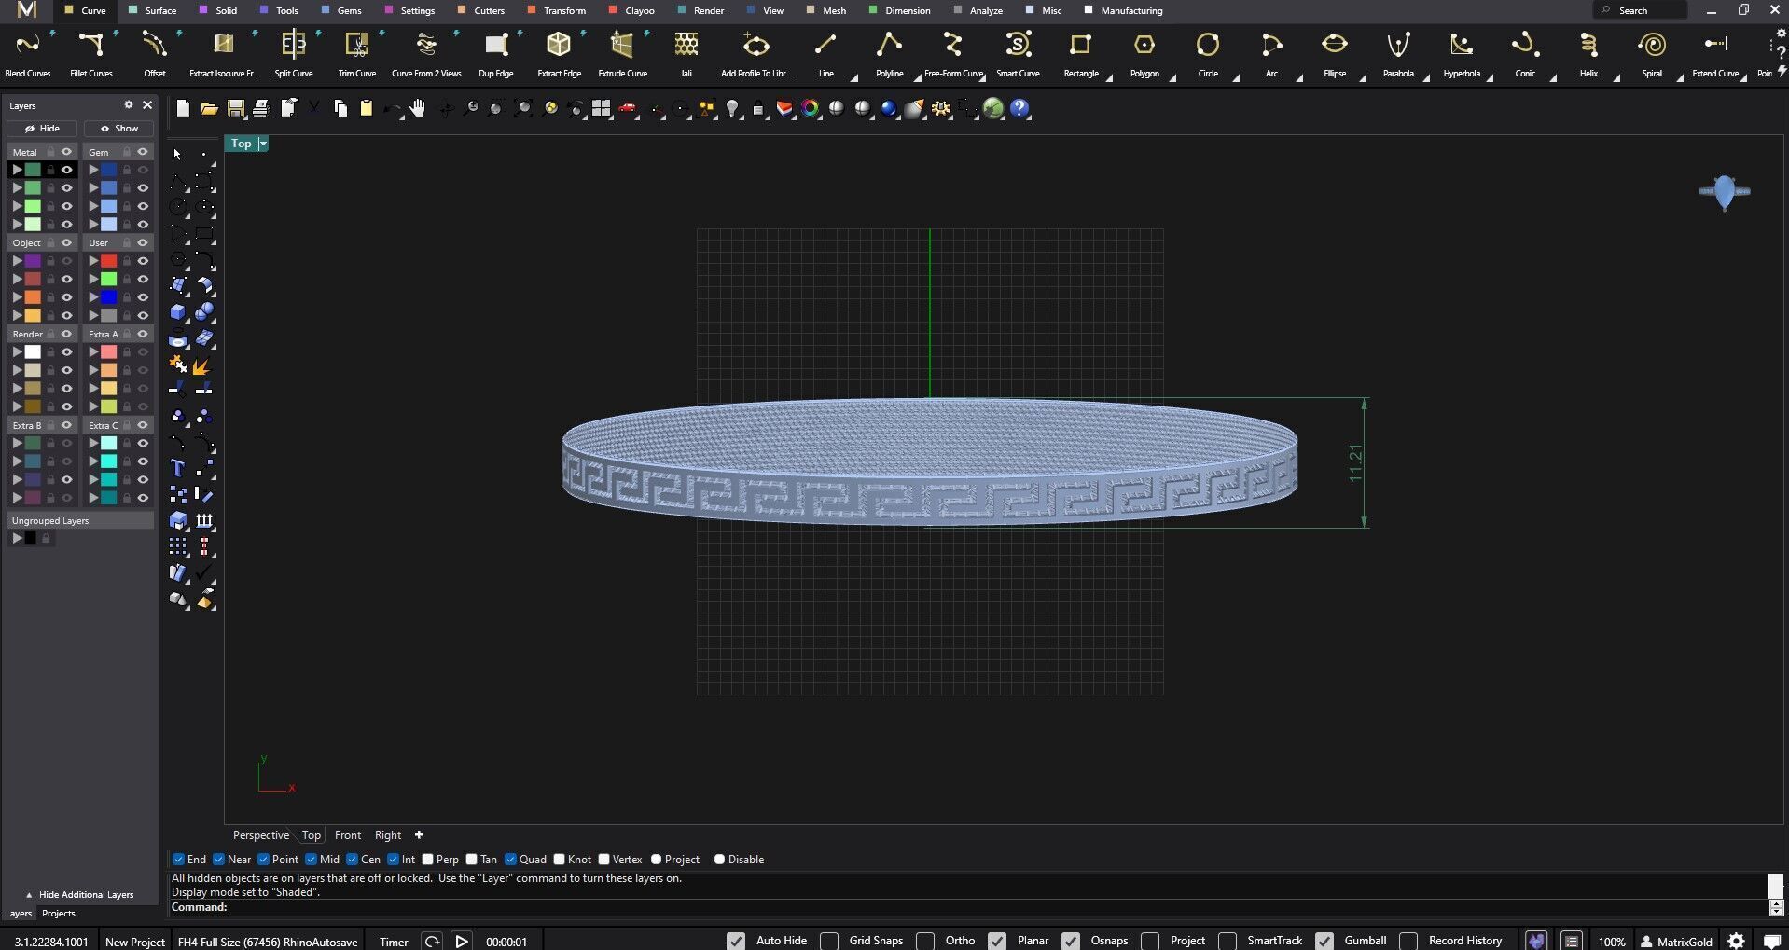
Task: Activate the Trim Curve tool
Action: point(356,54)
